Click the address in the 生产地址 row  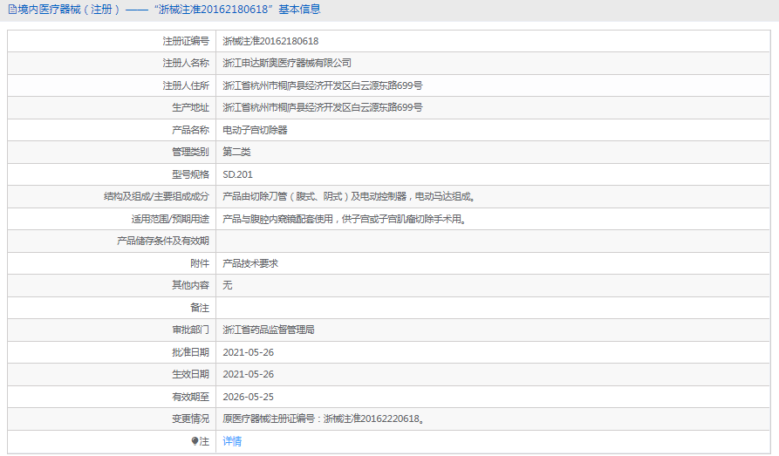coord(323,107)
